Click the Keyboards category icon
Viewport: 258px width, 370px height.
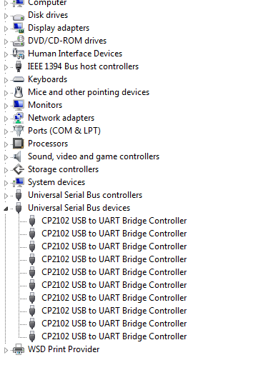[19, 79]
